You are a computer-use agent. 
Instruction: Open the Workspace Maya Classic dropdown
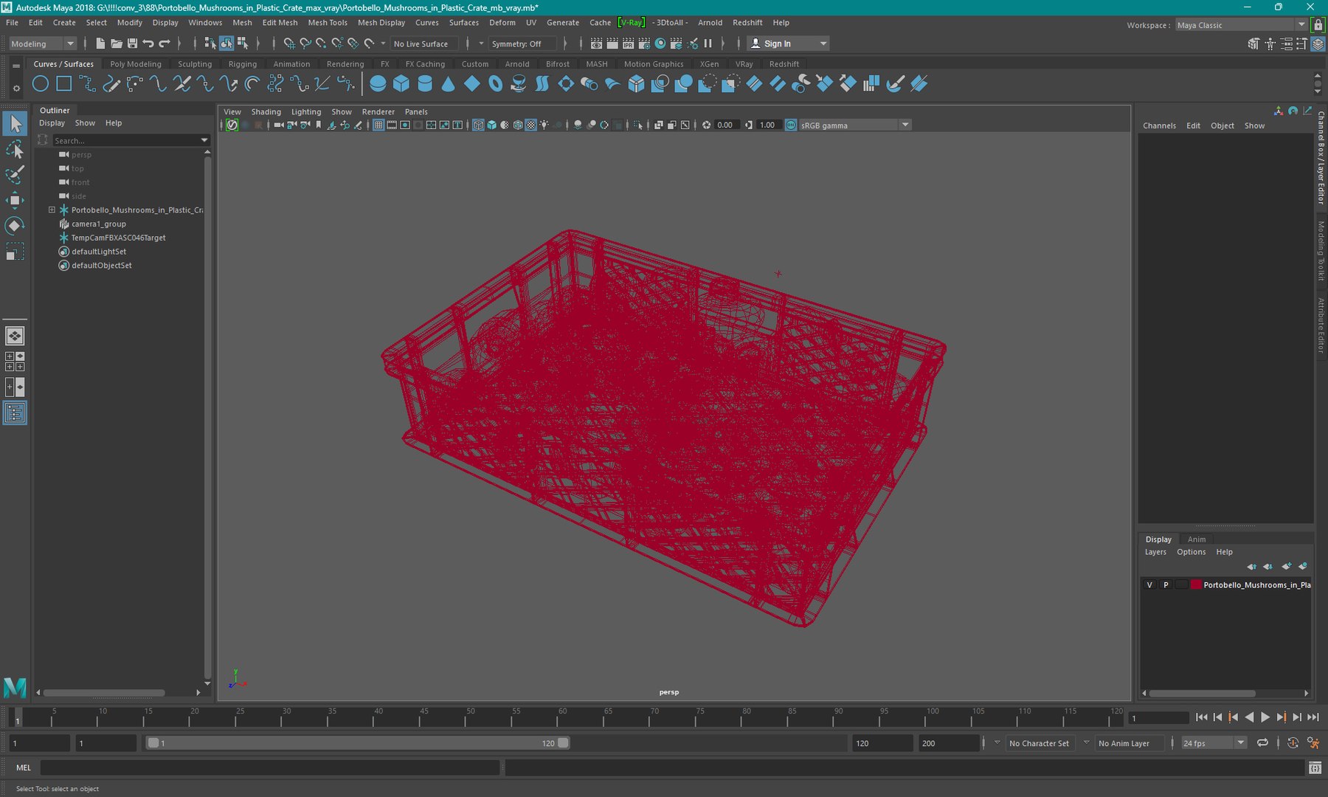tap(1241, 25)
